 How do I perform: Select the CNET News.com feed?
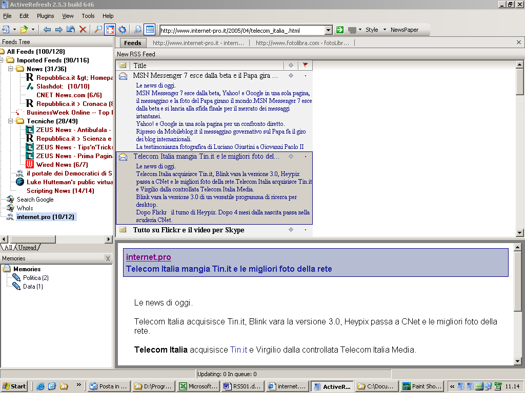click(x=69, y=95)
